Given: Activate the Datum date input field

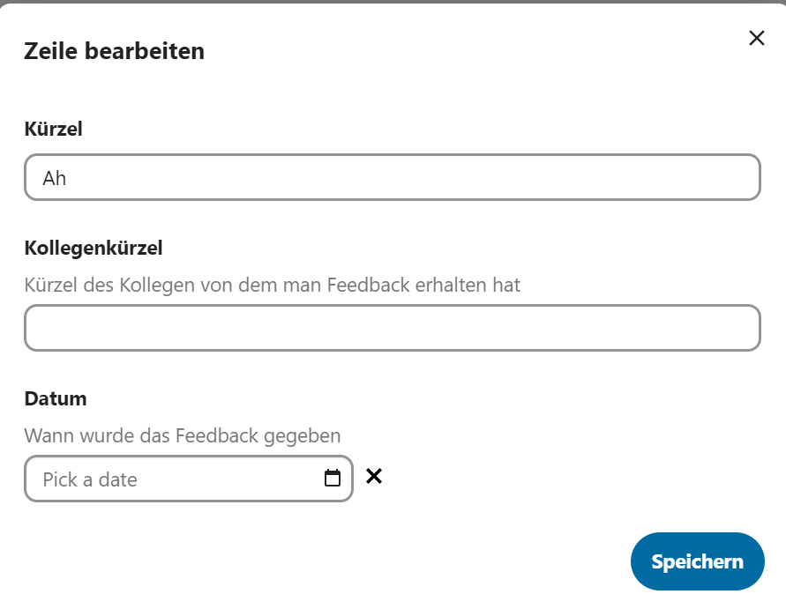Looking at the screenshot, I should pyautogui.click(x=159, y=479).
